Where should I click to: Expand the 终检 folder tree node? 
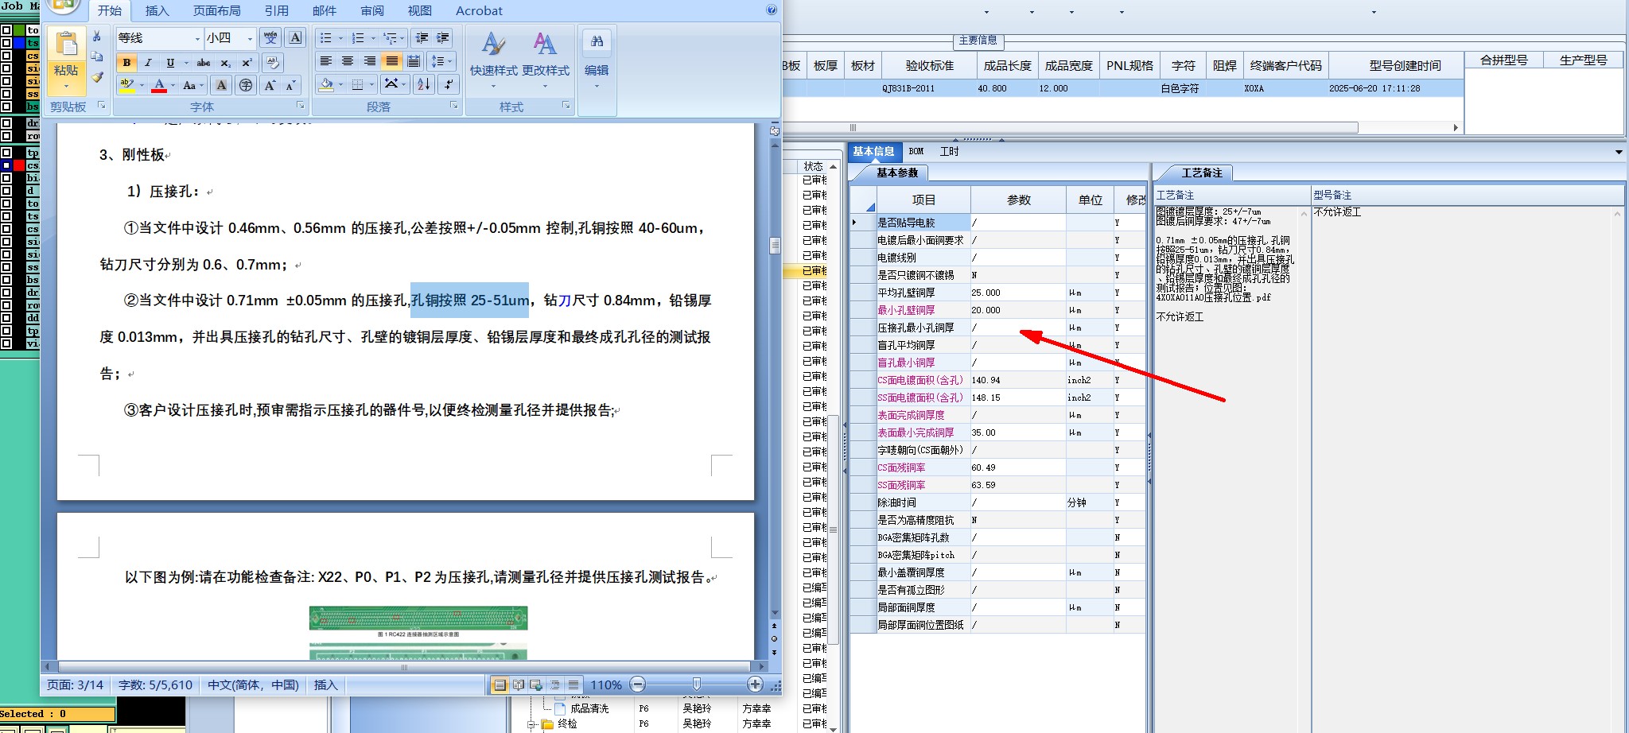point(531,724)
